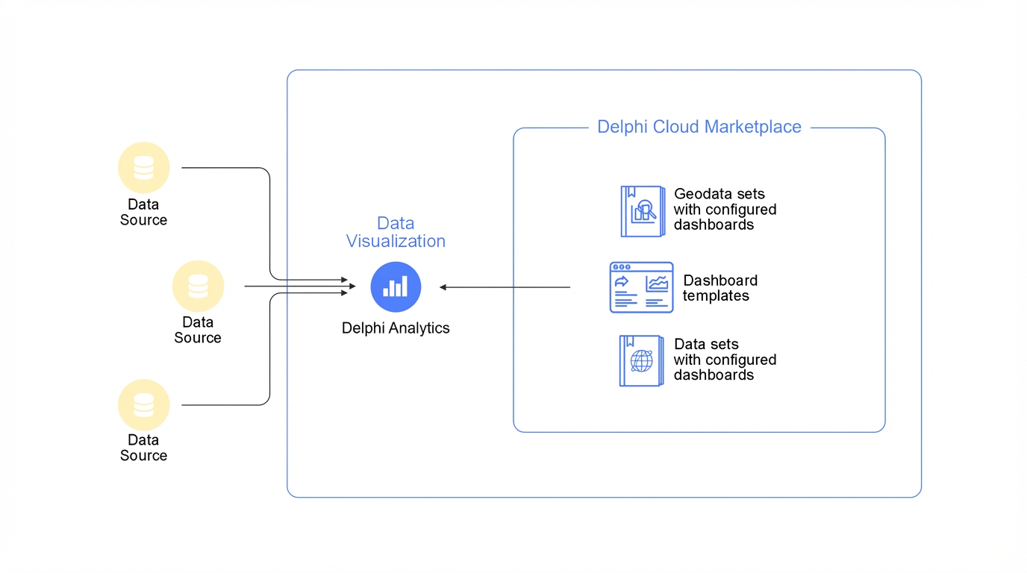Click the "Data Source" label under the middle database
1027x573 pixels.
[x=198, y=330]
